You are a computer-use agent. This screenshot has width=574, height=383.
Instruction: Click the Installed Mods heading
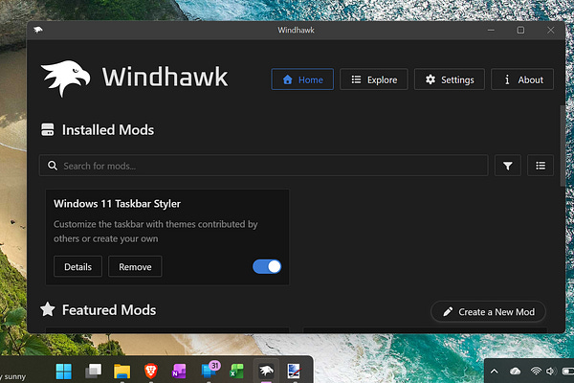pyautogui.click(x=108, y=130)
